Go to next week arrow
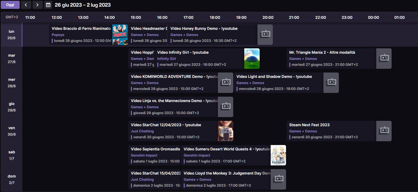The width and height of the screenshot is (418, 192). [x=37, y=5]
